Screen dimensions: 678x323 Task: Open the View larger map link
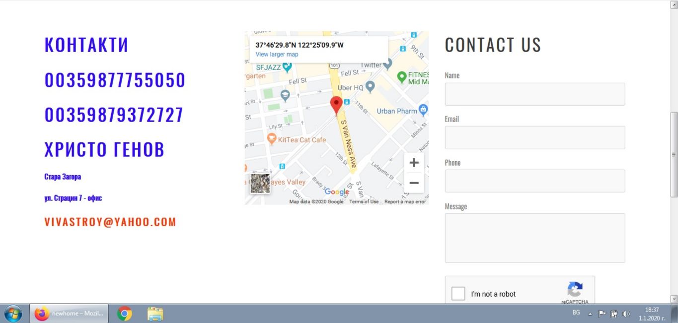(x=277, y=54)
